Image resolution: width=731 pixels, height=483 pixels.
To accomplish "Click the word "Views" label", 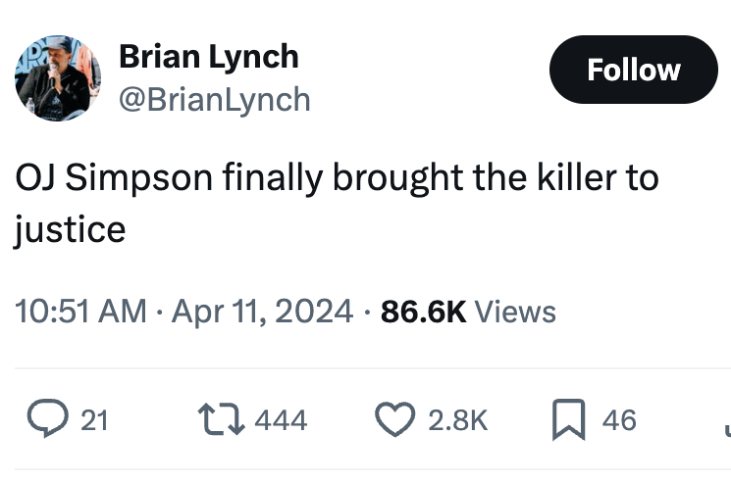I will tap(515, 312).
